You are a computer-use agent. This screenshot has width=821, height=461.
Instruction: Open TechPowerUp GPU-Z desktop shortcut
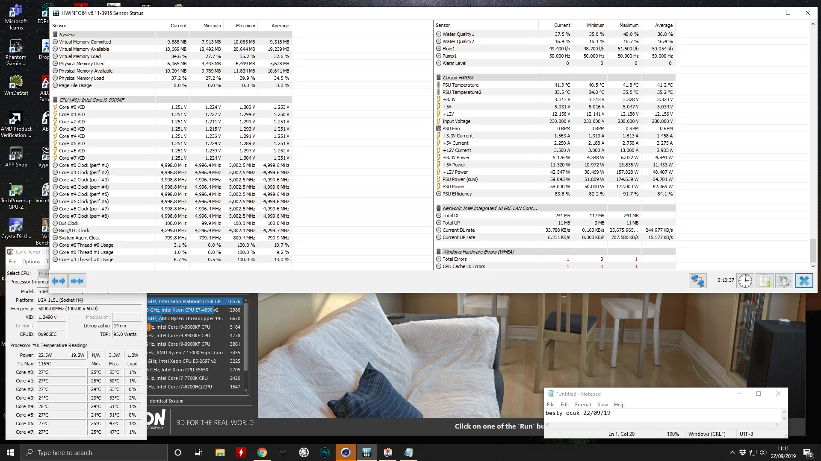coord(16,196)
